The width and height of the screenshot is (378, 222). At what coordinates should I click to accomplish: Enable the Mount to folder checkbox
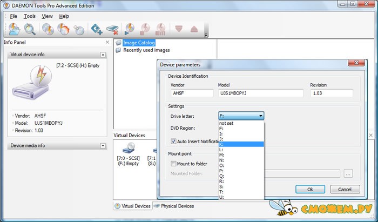pyautogui.click(x=173, y=164)
